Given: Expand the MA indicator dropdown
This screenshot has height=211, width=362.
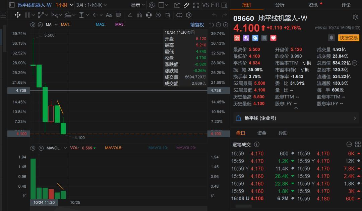Looking at the screenshot, I should 56,25.
